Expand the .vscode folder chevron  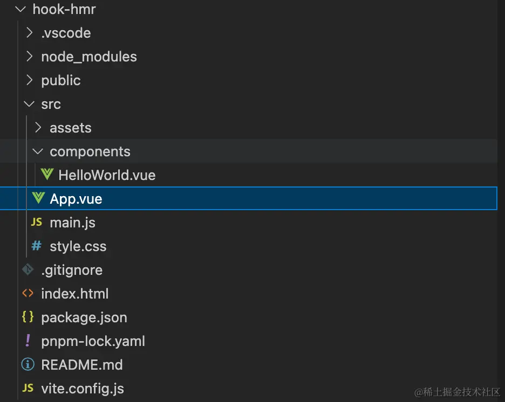click(x=29, y=33)
